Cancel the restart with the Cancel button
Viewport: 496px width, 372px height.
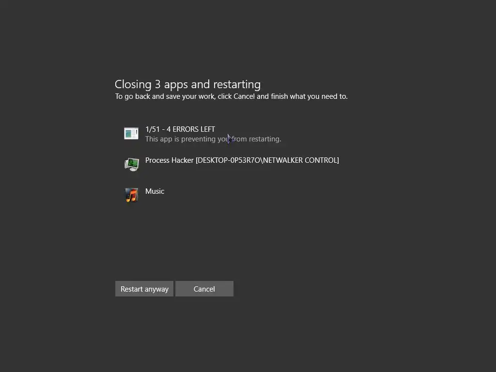[204, 289]
